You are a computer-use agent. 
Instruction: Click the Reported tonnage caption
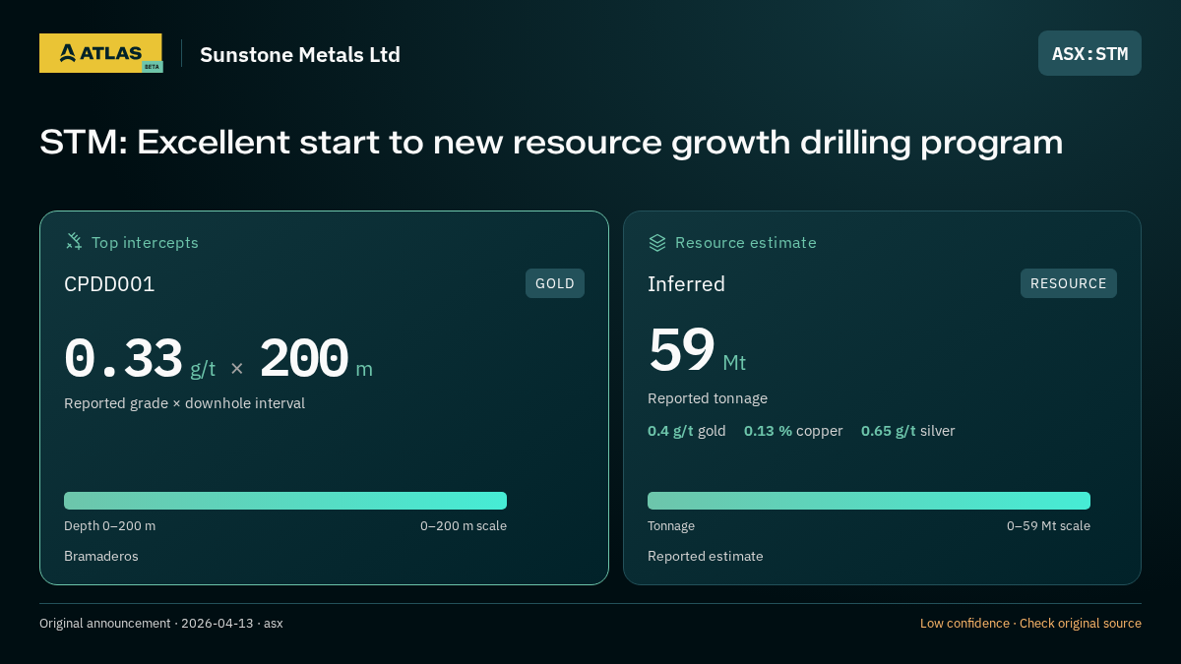click(708, 398)
